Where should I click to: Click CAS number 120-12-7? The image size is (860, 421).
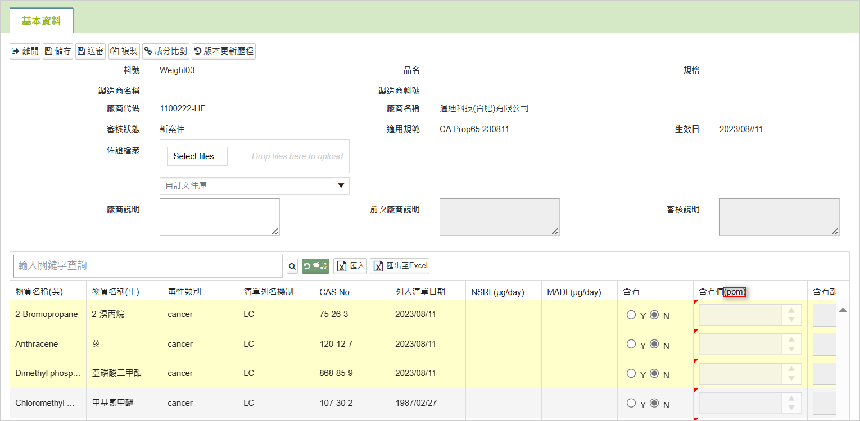[336, 344]
